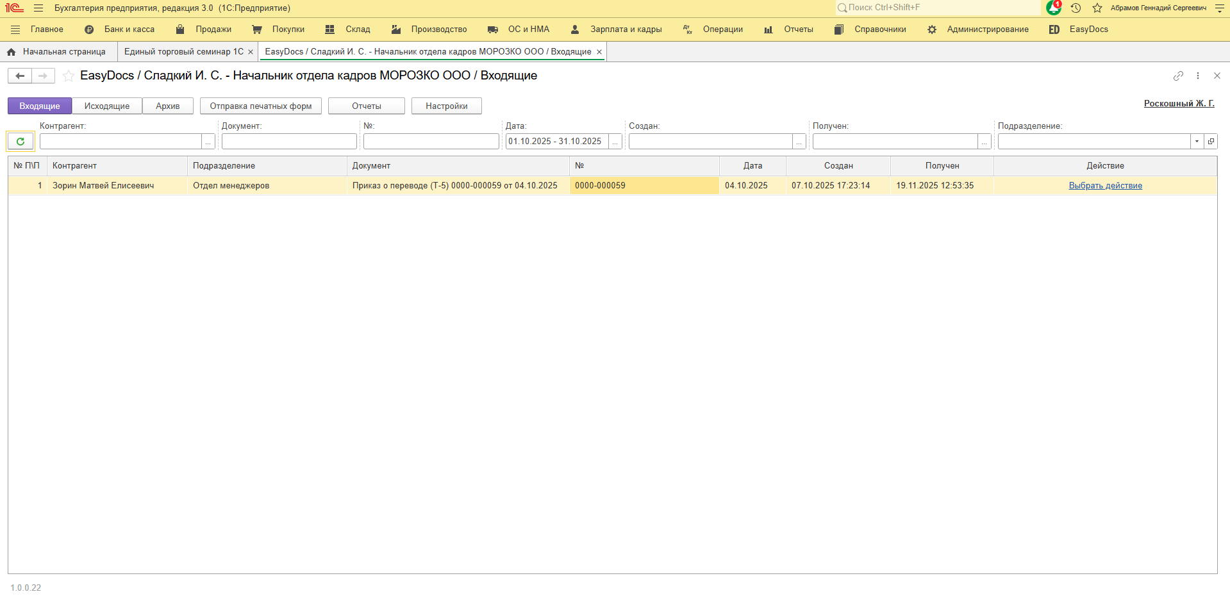The width and height of the screenshot is (1230, 601).
Task: Open the Контрагент filter selection button
Action: tap(208, 142)
